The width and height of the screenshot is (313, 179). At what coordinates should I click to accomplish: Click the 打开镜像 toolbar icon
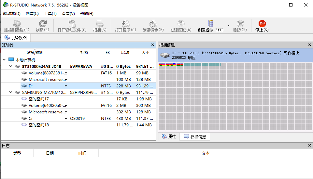click(126, 24)
